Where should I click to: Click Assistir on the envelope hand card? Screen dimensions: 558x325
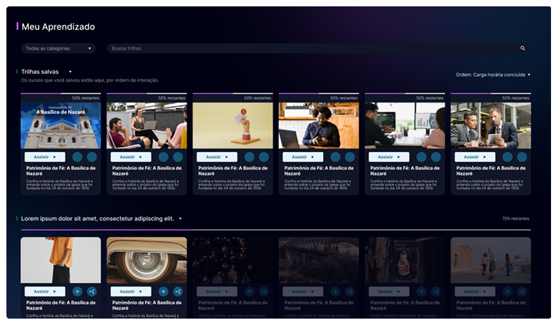coord(217,157)
